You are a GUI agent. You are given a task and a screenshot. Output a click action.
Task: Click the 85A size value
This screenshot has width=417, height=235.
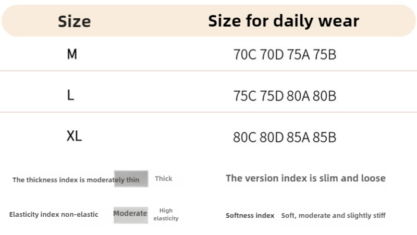(298, 138)
